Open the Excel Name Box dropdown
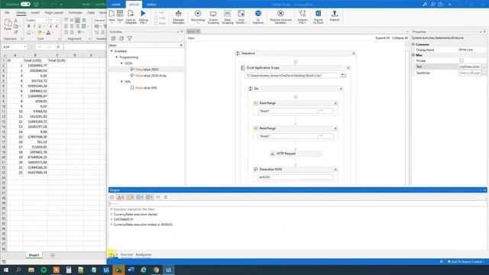Image resolution: width=489 pixels, height=275 pixels. pyautogui.click(x=24, y=47)
